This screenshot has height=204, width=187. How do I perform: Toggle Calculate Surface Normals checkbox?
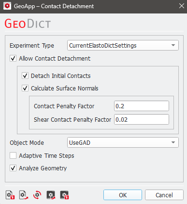pyautogui.click(x=25, y=88)
